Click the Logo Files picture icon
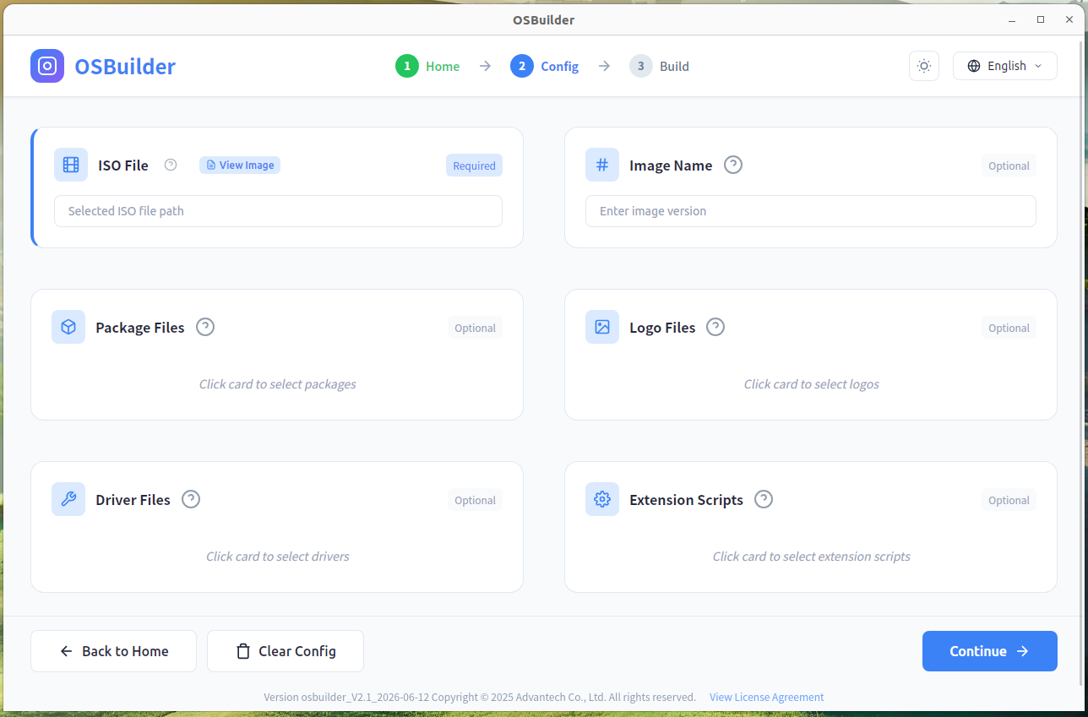 tap(602, 327)
